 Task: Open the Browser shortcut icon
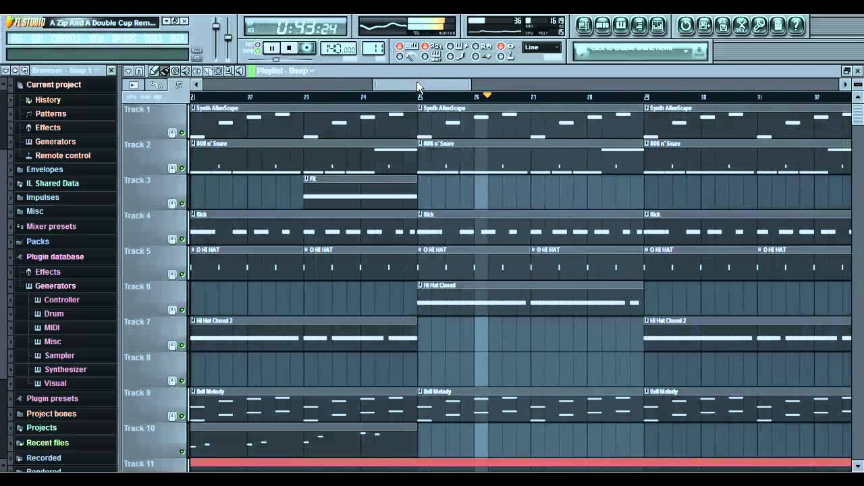coord(639,26)
